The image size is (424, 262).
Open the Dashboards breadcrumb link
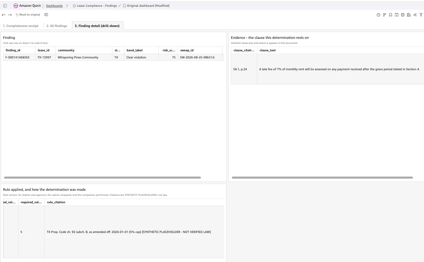[54, 6]
